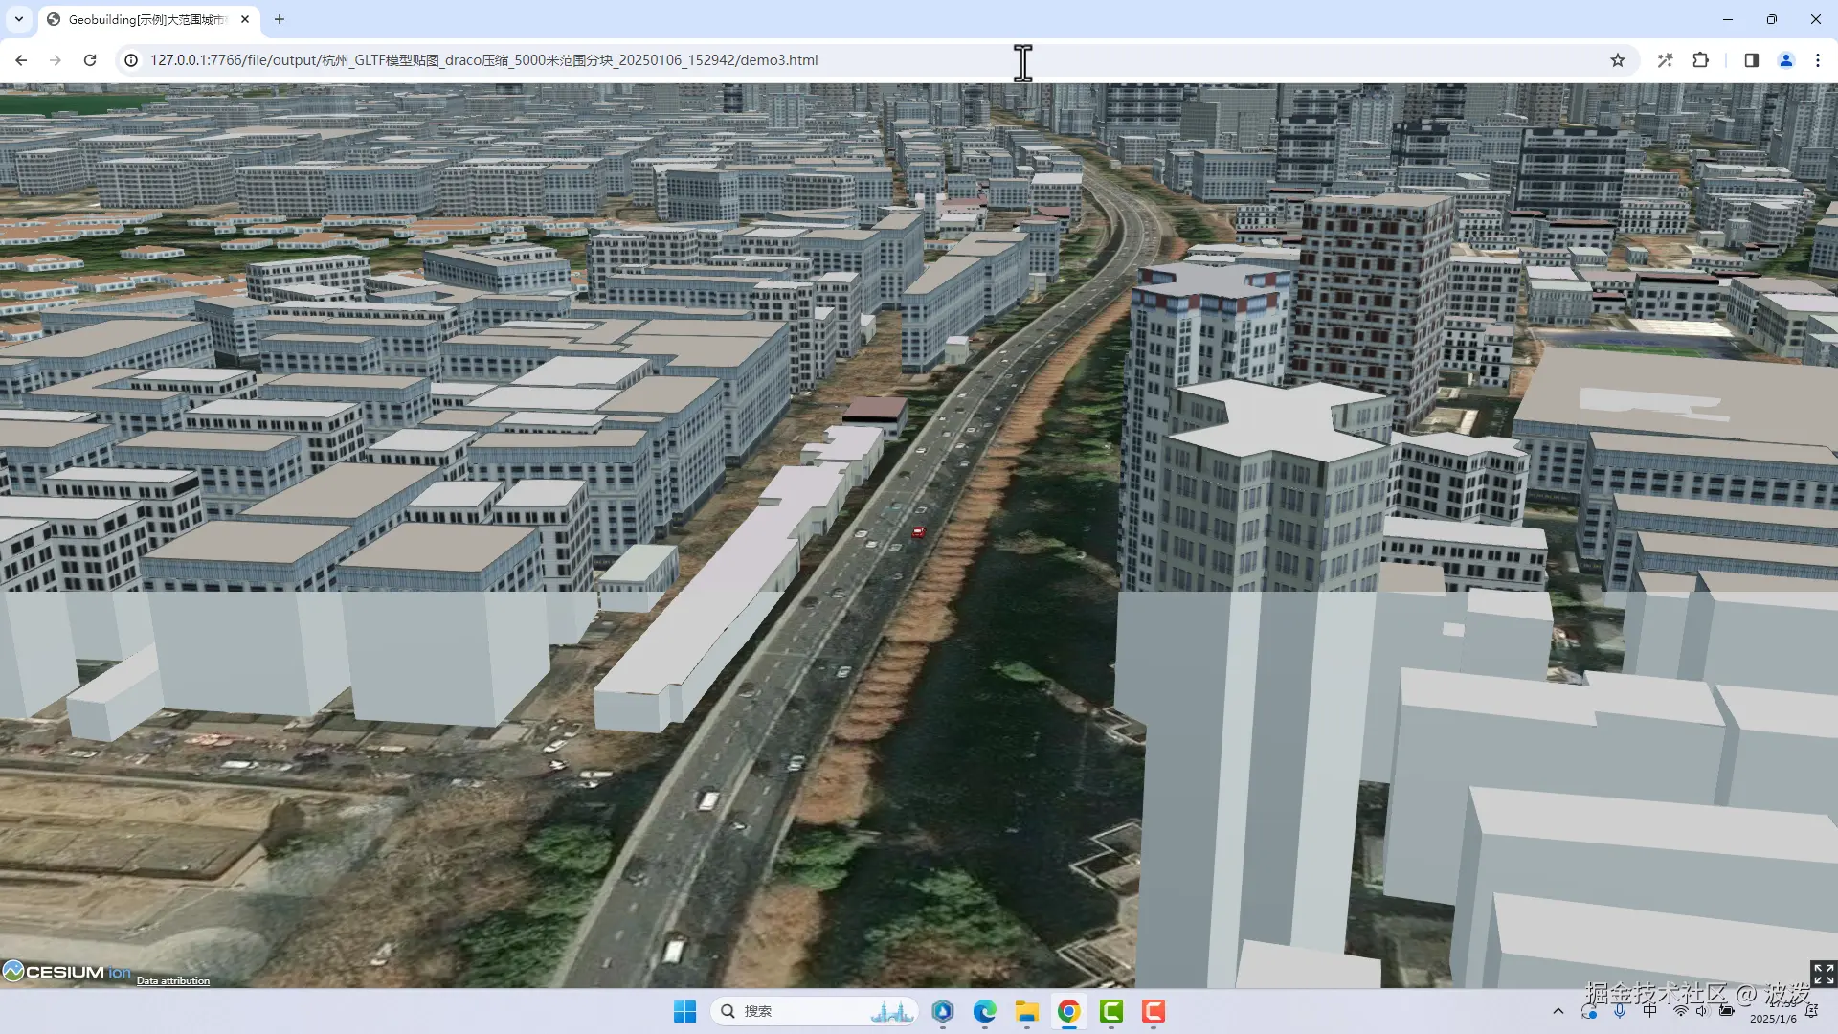Toggle the microphone tray icon
The image size is (1838, 1034).
(1619, 1011)
